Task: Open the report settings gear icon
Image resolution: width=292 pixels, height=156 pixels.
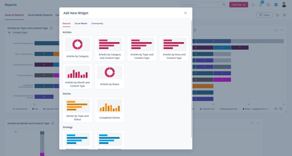Action: point(284,15)
